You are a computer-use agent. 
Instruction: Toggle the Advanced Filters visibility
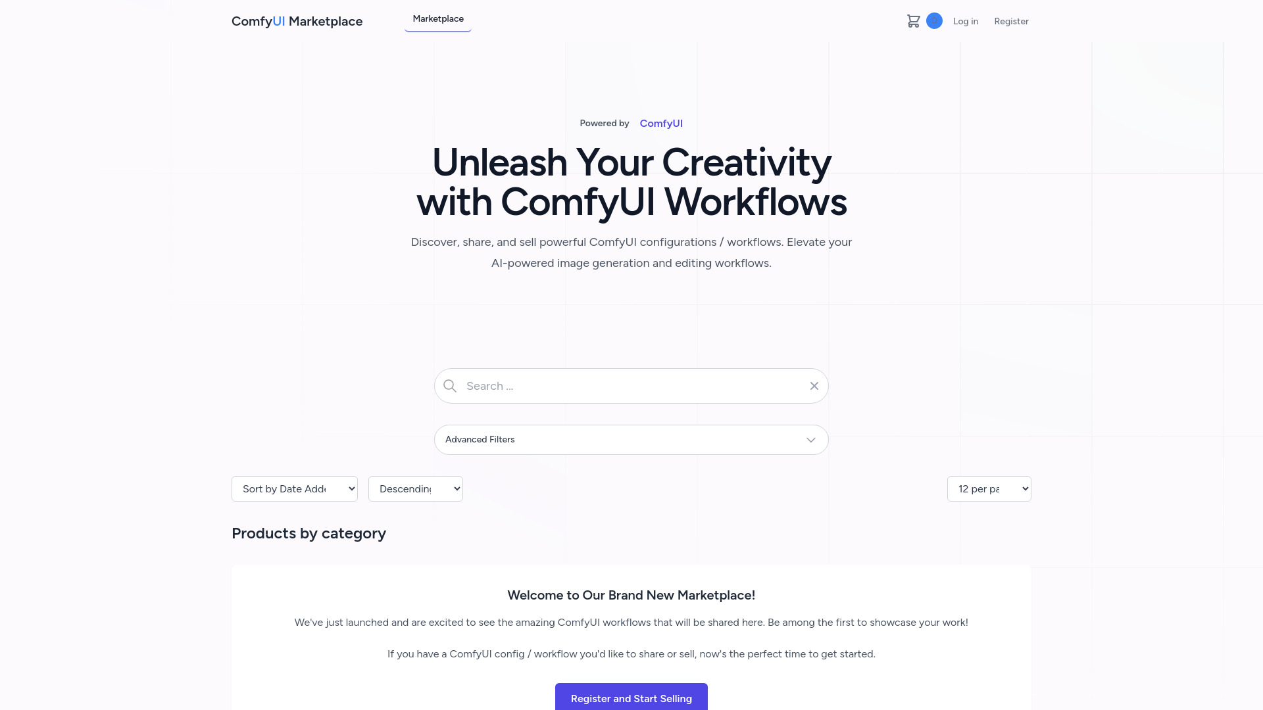[x=631, y=438]
